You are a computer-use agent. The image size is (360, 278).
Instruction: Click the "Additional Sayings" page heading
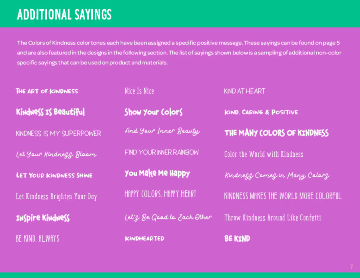click(x=64, y=14)
